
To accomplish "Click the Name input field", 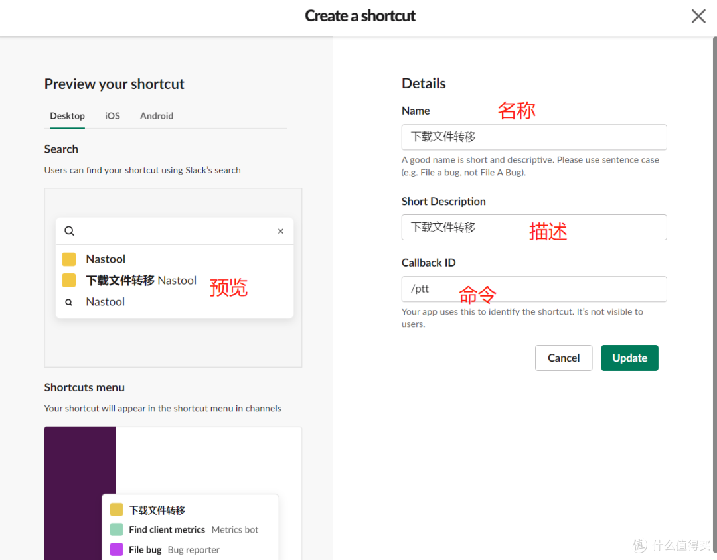I will click(x=534, y=137).
